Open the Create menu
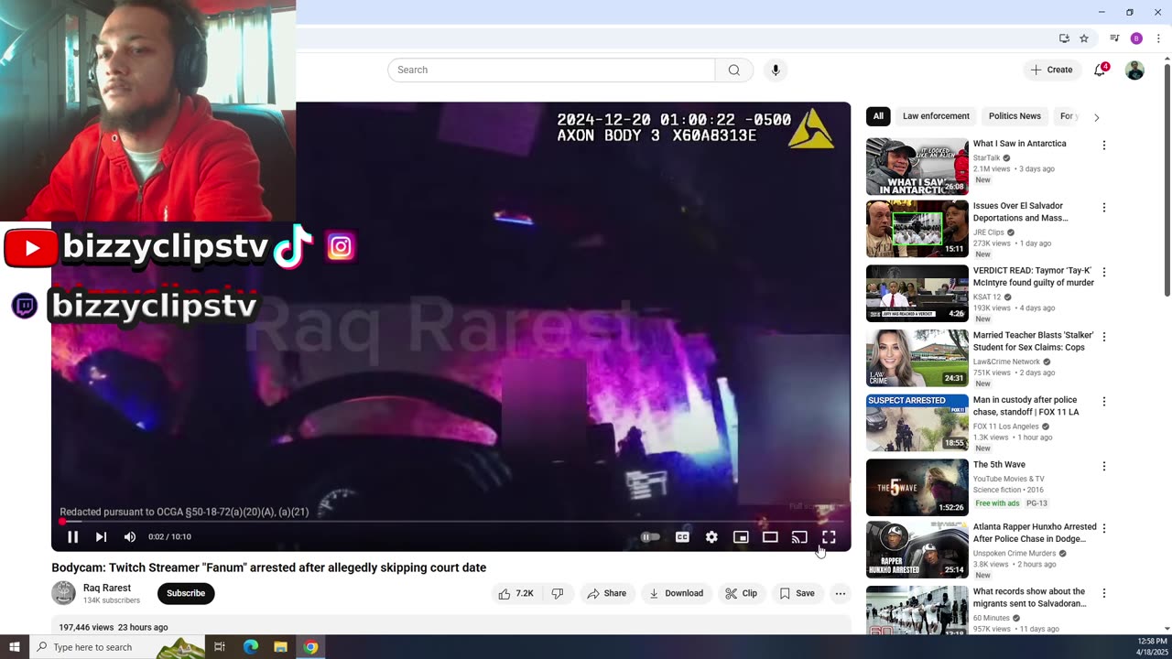The width and height of the screenshot is (1172, 659). [x=1051, y=70]
